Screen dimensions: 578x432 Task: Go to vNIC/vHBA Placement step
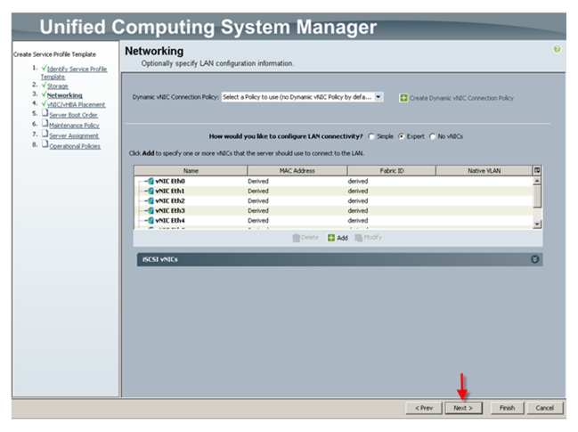[x=76, y=105]
